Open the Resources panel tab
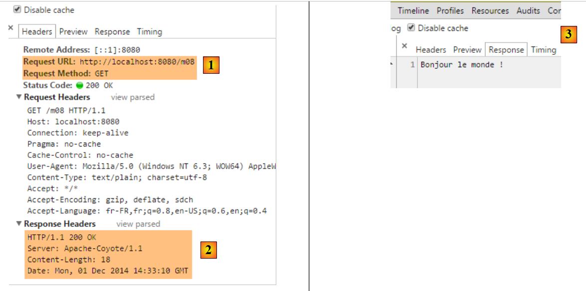Image resolution: width=586 pixels, height=291 pixels. (490, 10)
